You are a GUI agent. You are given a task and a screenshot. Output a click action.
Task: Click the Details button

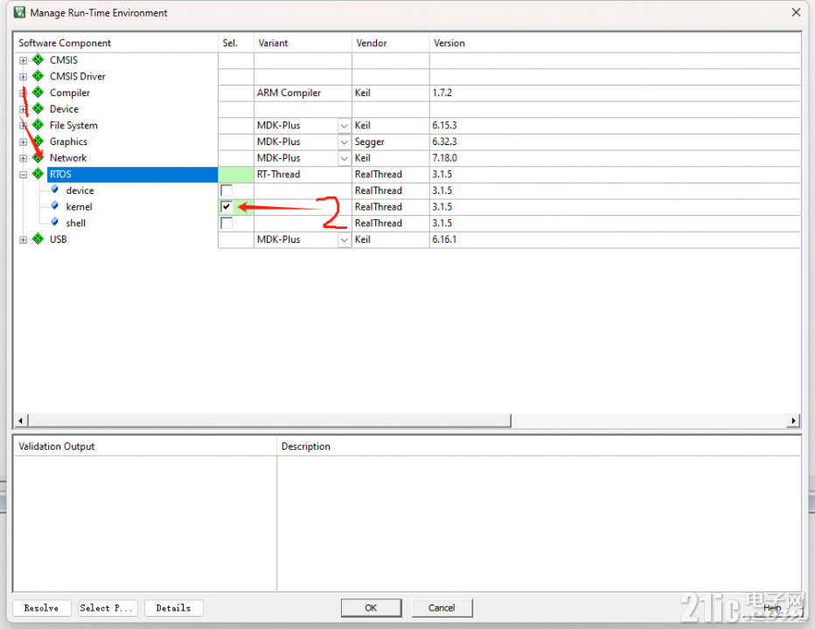point(174,608)
